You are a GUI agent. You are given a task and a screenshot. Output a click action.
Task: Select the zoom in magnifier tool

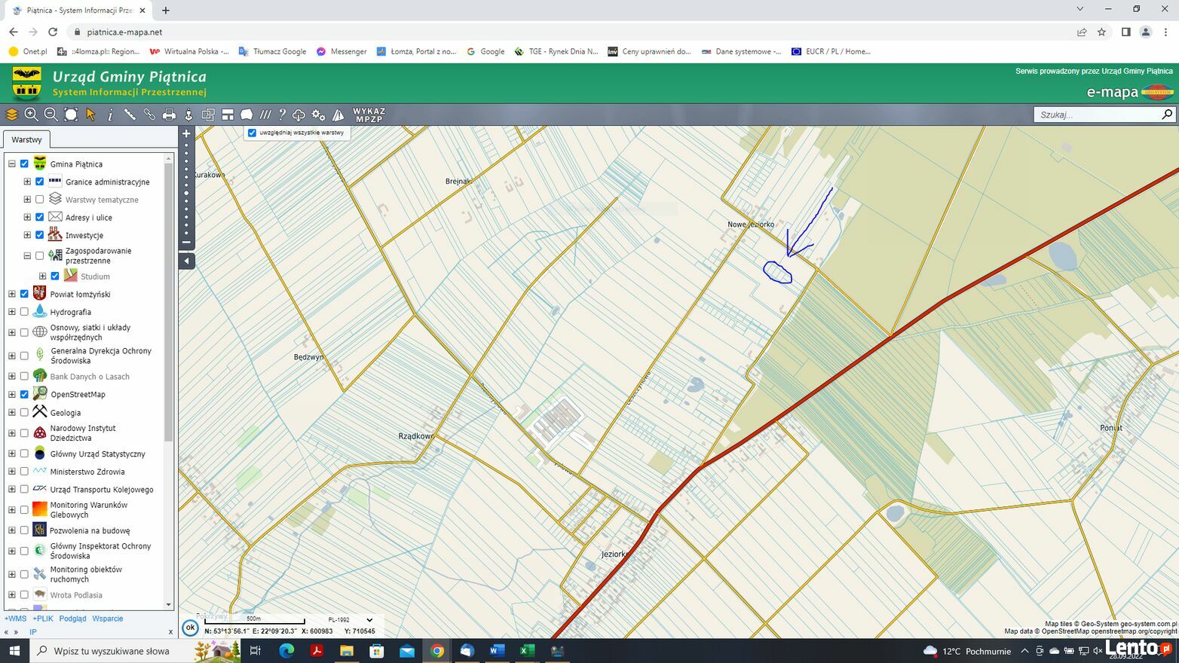click(31, 115)
